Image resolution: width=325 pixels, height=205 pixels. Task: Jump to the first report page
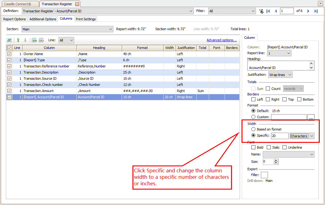[268, 11]
